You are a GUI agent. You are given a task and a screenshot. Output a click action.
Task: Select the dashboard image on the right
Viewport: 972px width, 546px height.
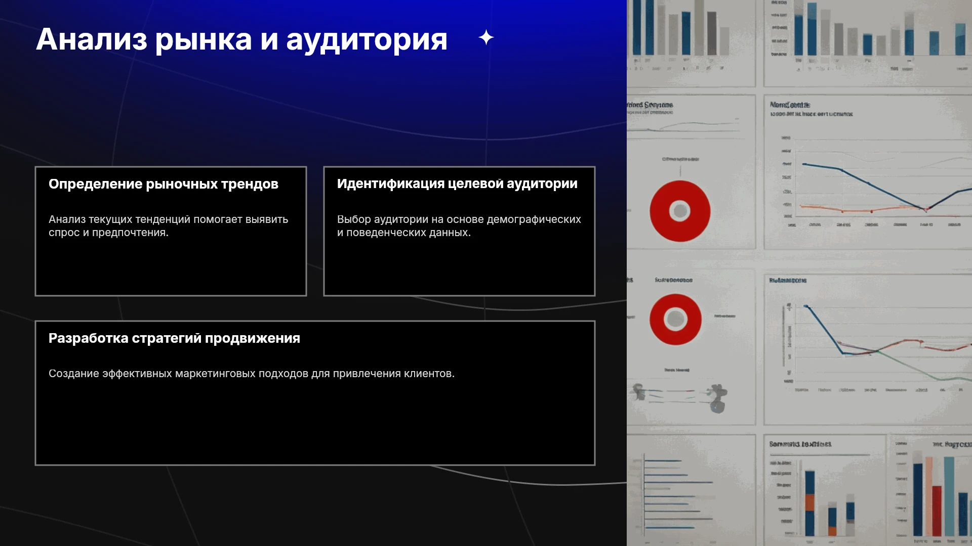pyautogui.click(x=799, y=273)
